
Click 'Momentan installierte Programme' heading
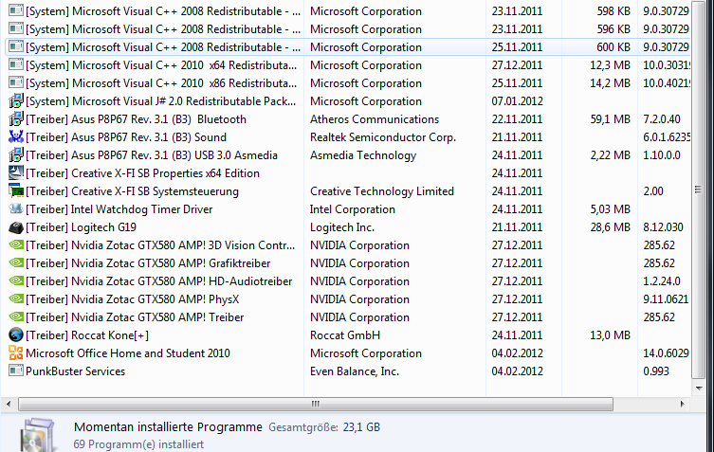(x=168, y=427)
